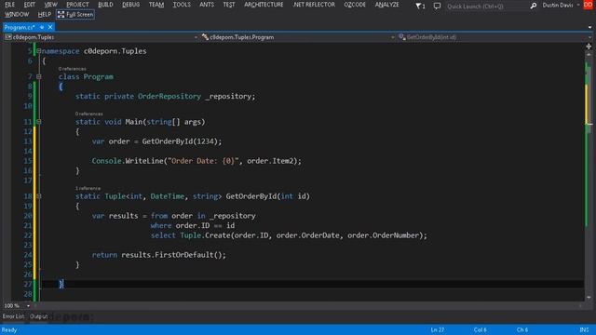Close the Program.cs tab
Viewport: 596px width, 335px height.
click(50, 27)
